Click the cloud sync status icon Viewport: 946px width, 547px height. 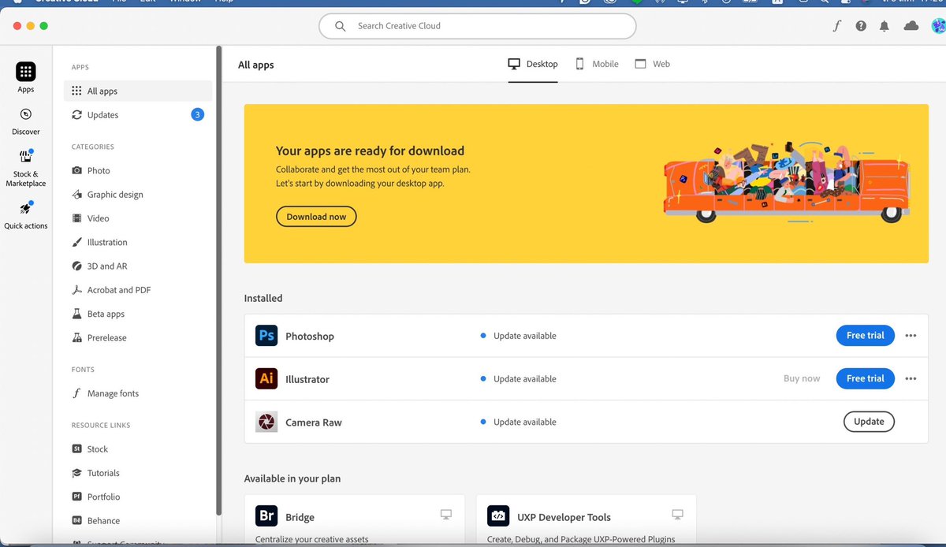click(x=911, y=26)
